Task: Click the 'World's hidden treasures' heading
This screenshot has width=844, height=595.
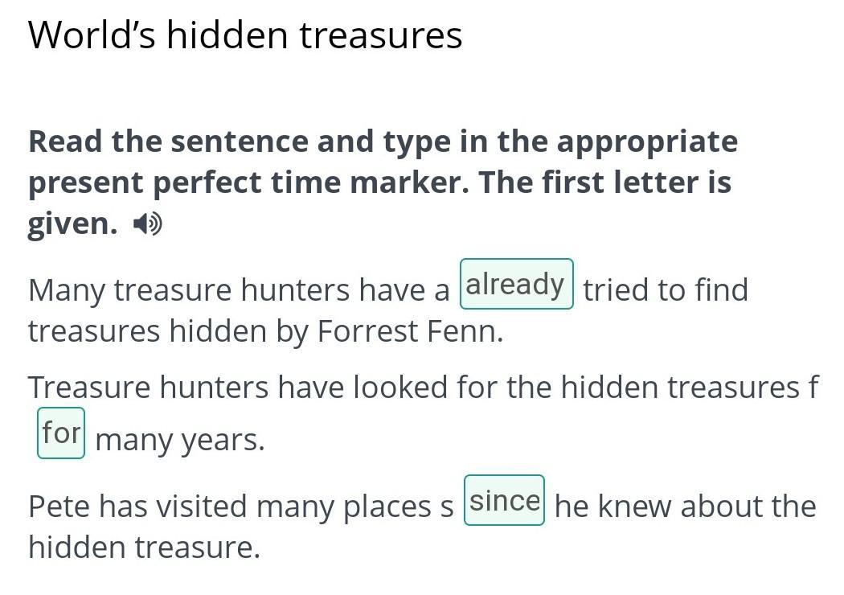Action: [245, 35]
